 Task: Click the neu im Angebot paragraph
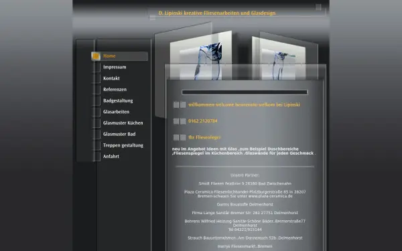tap(244, 151)
